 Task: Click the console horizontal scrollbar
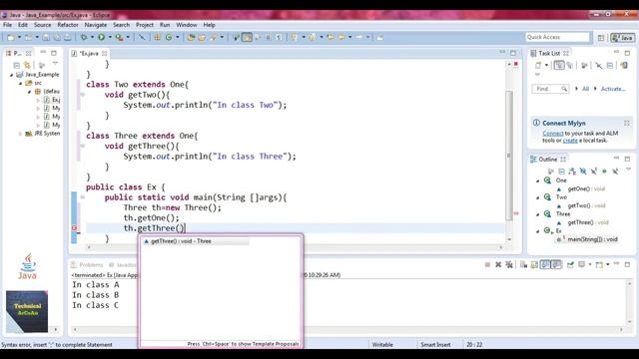(347, 329)
